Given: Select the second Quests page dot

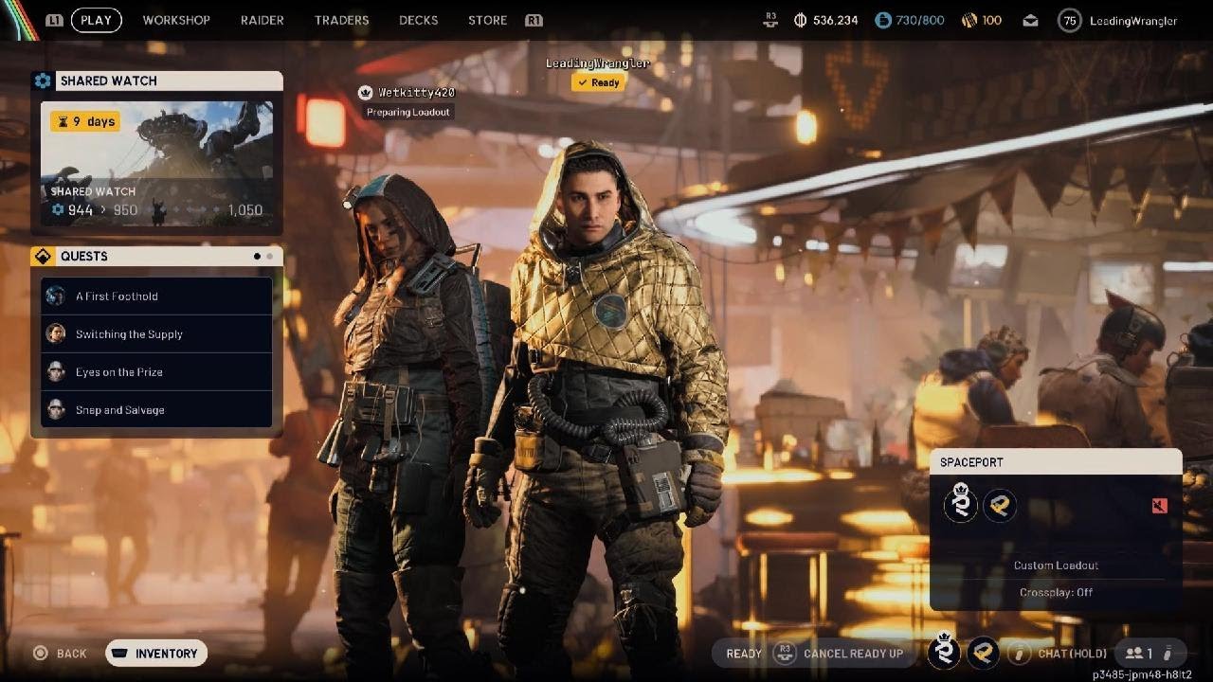Looking at the screenshot, I should tap(270, 256).
